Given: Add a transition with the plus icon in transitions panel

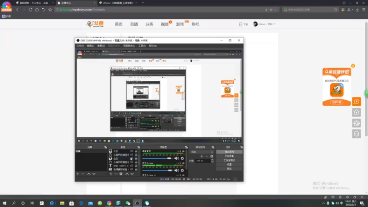Looking at the screenshot, I should (201, 156).
